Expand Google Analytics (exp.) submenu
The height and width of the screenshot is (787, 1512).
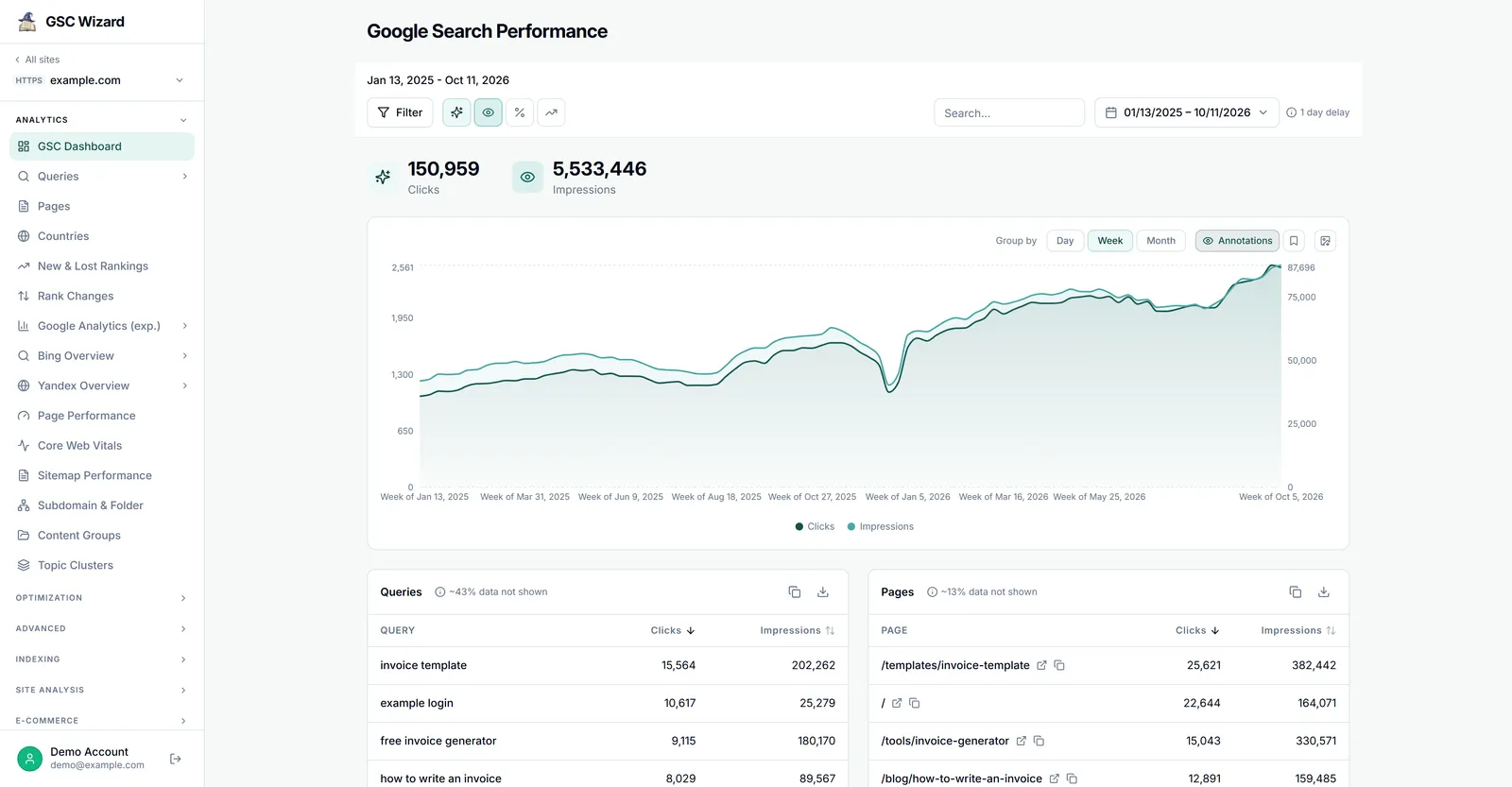tap(184, 326)
